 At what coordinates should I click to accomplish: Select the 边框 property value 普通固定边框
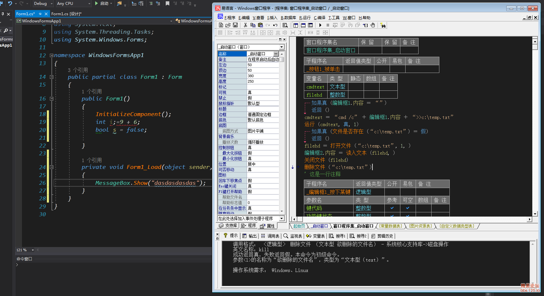(x=263, y=114)
